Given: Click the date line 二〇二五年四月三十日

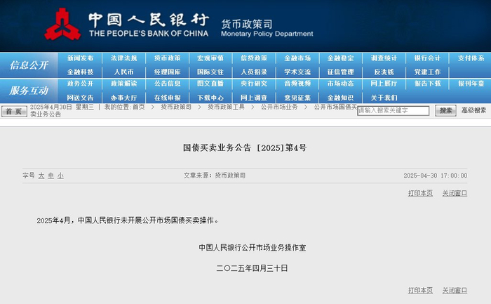Looking at the screenshot, I should click(x=252, y=268).
